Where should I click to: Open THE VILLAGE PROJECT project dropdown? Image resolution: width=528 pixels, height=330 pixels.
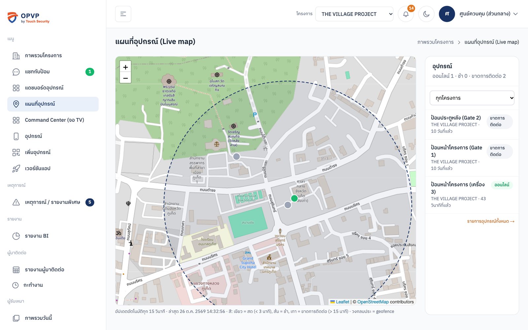[x=354, y=14]
